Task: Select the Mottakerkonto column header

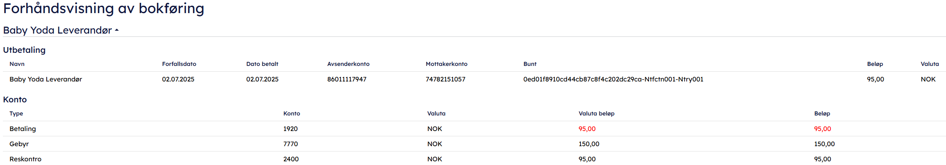Action: tap(446, 64)
